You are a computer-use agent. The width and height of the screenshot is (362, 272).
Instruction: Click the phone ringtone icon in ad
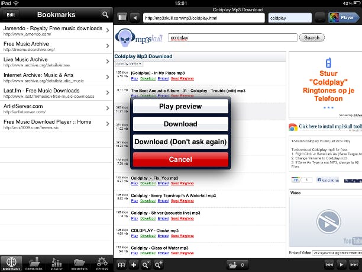tap(328, 63)
